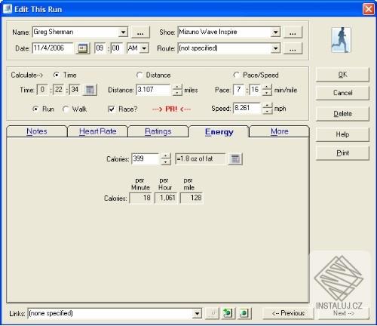
Task: Click the browse button next to Name
Action: 140,32
